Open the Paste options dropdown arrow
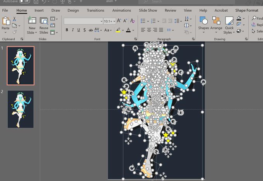 (5, 32)
